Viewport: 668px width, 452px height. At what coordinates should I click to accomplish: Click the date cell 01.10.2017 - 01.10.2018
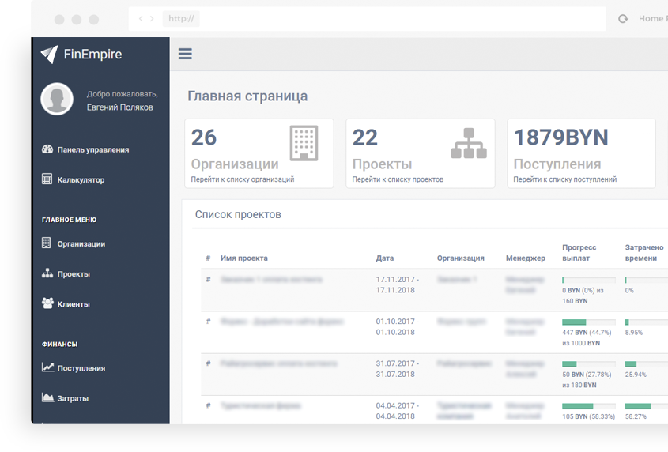(x=397, y=327)
